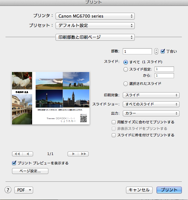Go to the last preview page
This screenshot has width=188, height=200.
83,154
